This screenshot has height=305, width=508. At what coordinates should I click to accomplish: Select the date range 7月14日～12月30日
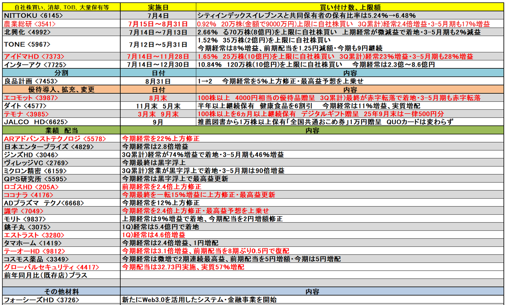pos(158,65)
